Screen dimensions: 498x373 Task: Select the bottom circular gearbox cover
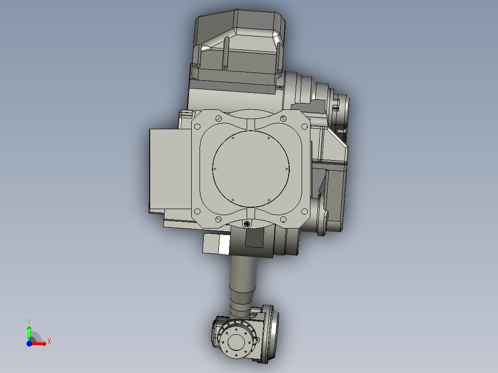pos(237,343)
